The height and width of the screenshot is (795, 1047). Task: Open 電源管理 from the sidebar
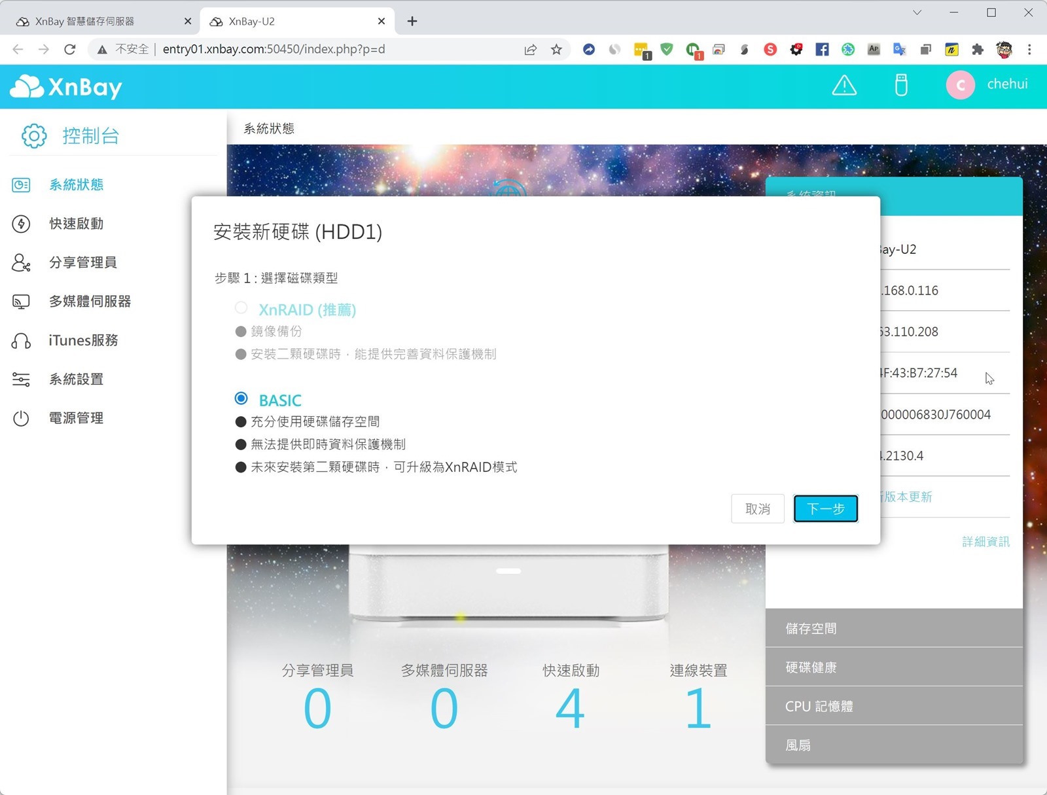click(x=76, y=418)
